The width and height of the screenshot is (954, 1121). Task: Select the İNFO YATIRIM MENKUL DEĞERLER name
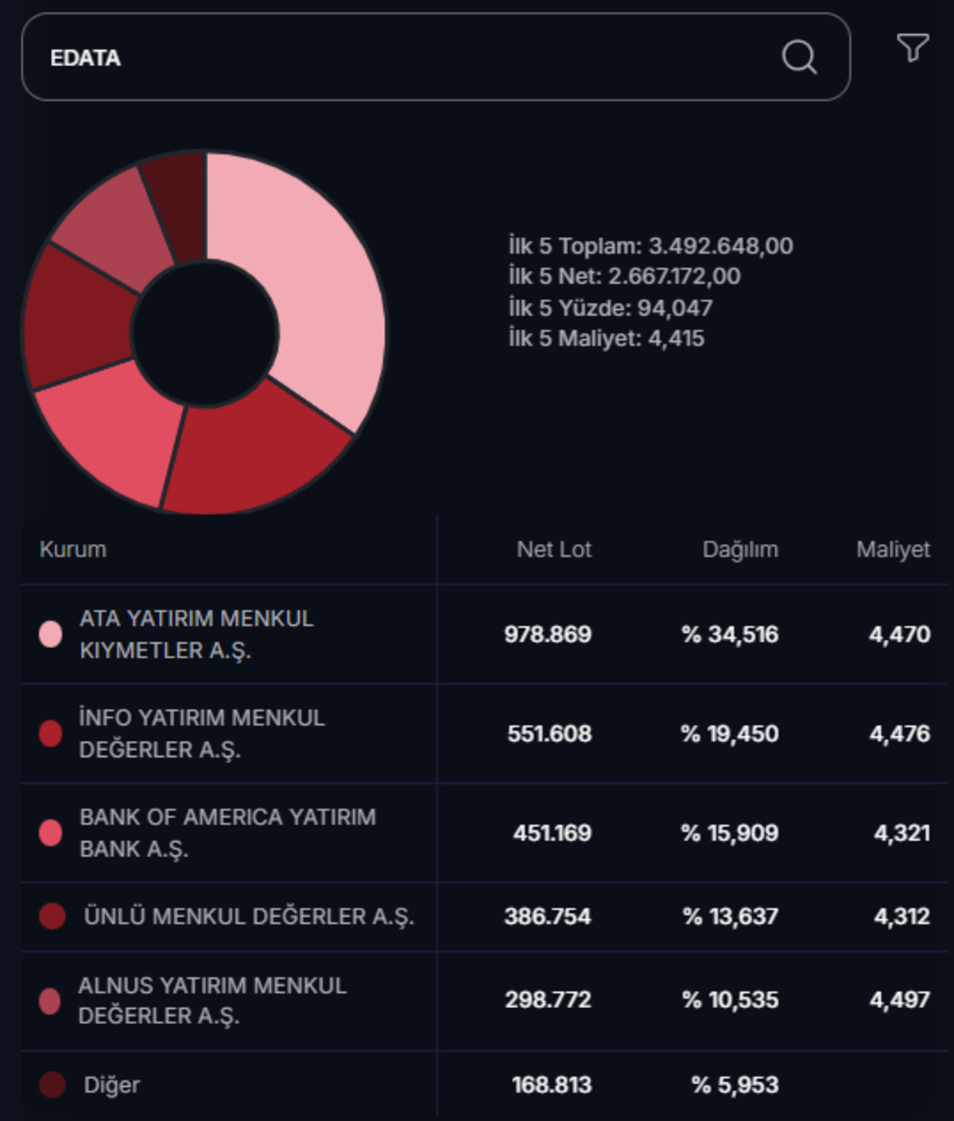(x=202, y=734)
